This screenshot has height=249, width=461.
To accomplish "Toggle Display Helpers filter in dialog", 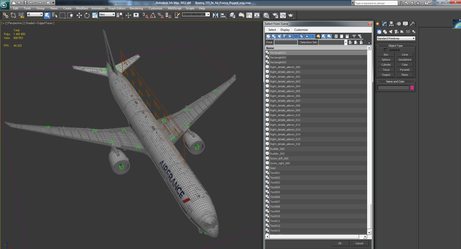I will pyautogui.click(x=290, y=36).
